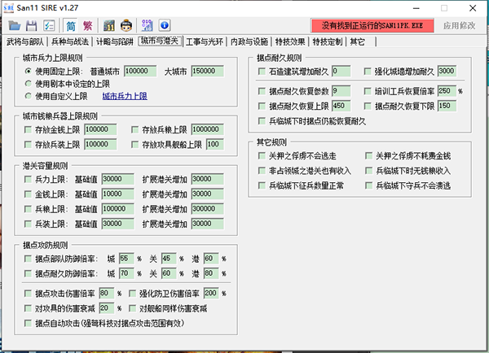This screenshot has width=489, height=353.
Task: Click the officer face icon
Action: pos(126,25)
